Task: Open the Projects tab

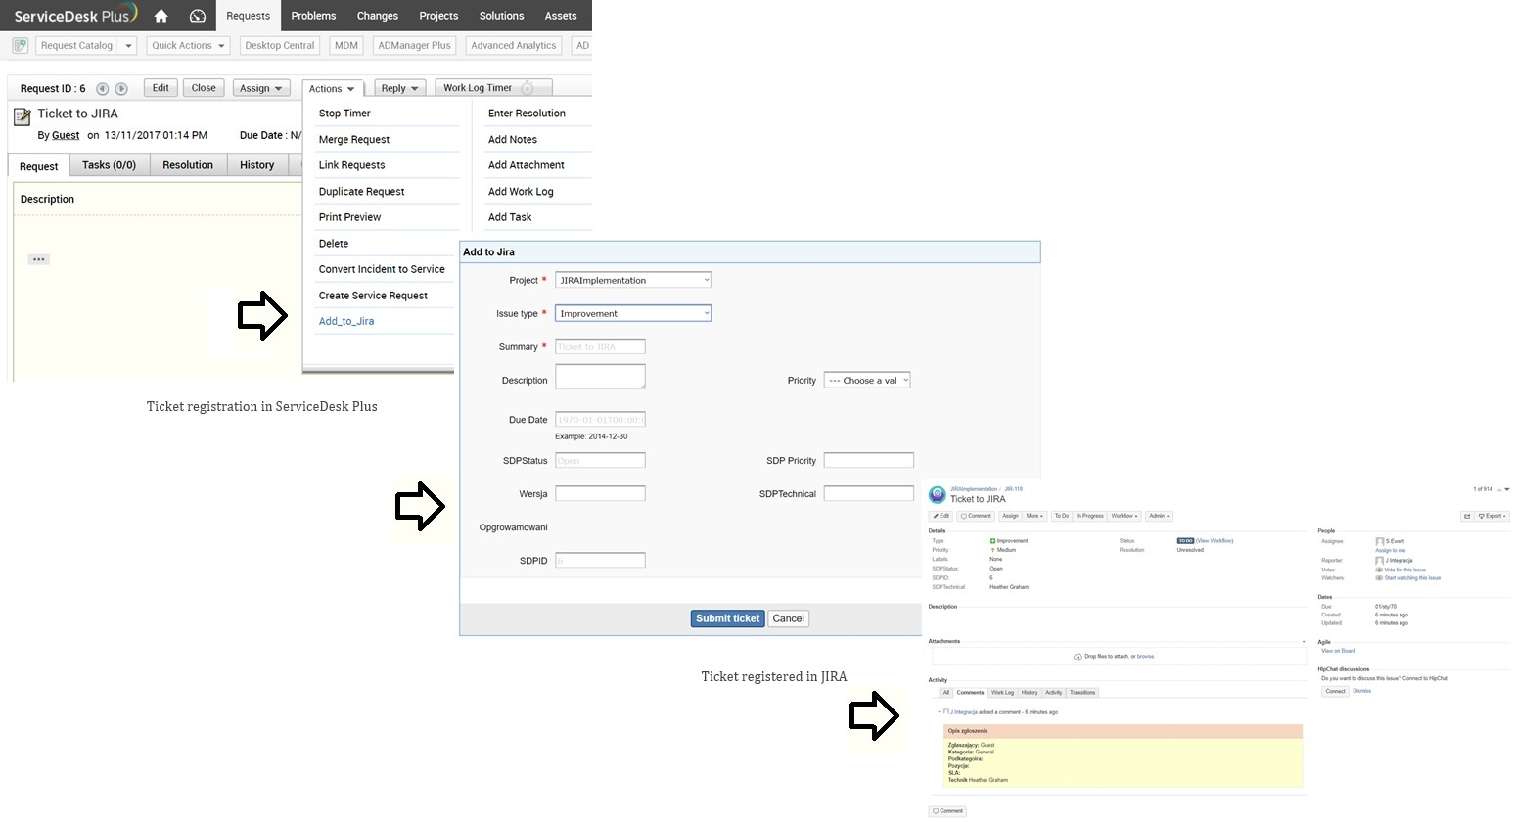Action: click(438, 16)
